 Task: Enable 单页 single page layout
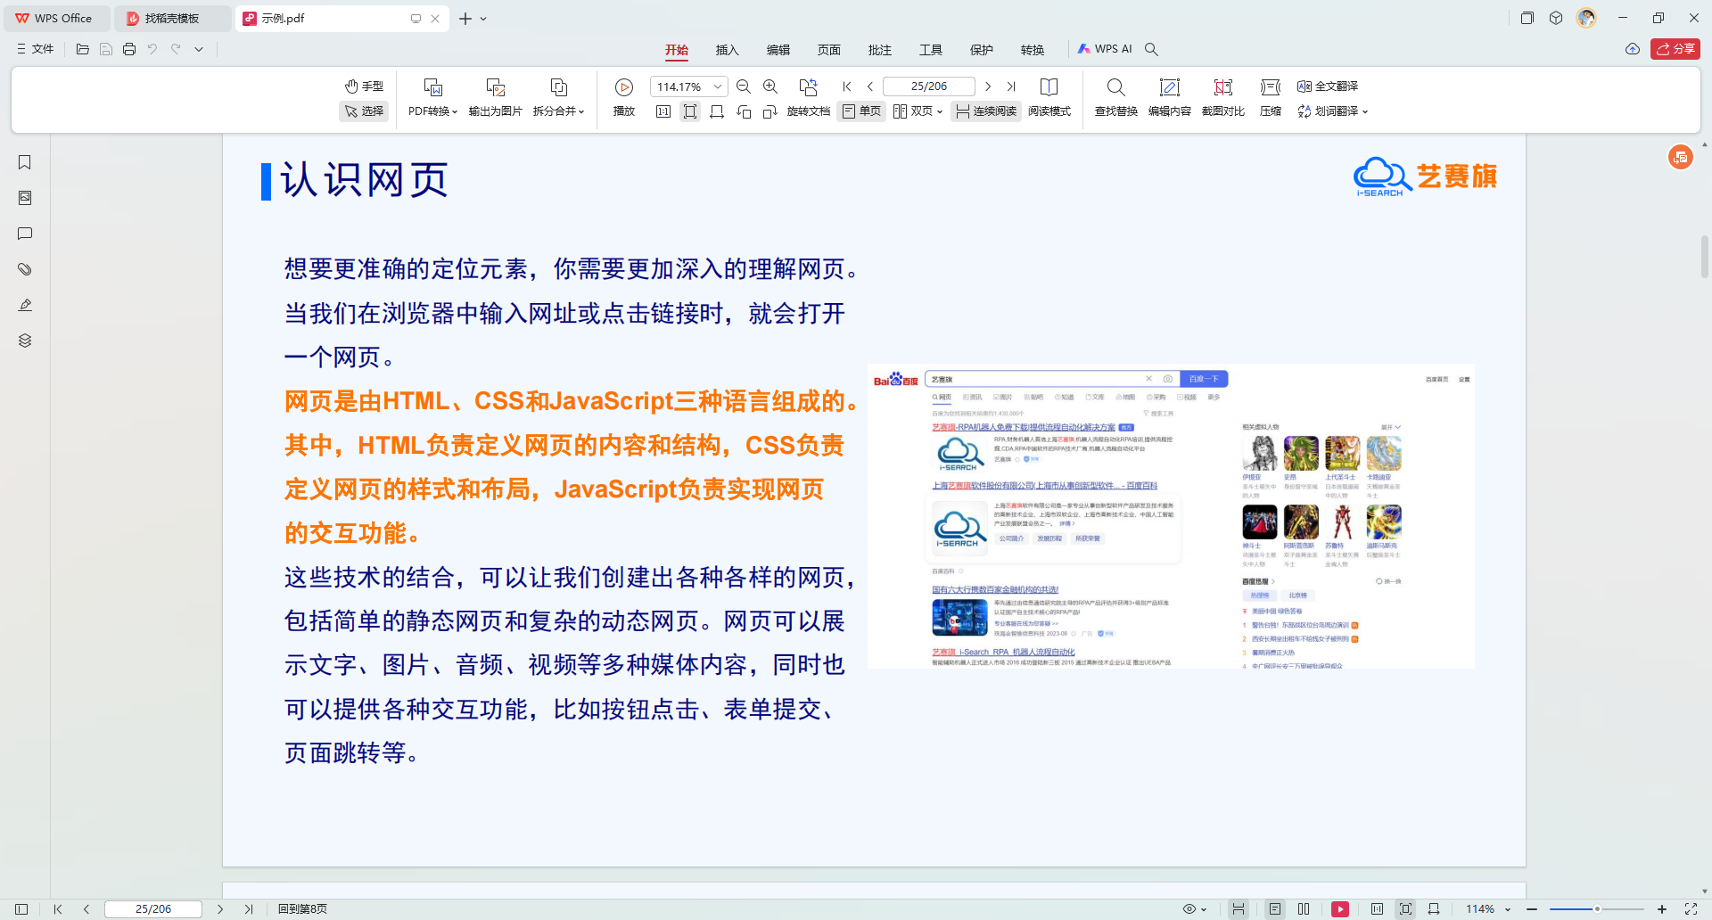pyautogui.click(x=861, y=111)
